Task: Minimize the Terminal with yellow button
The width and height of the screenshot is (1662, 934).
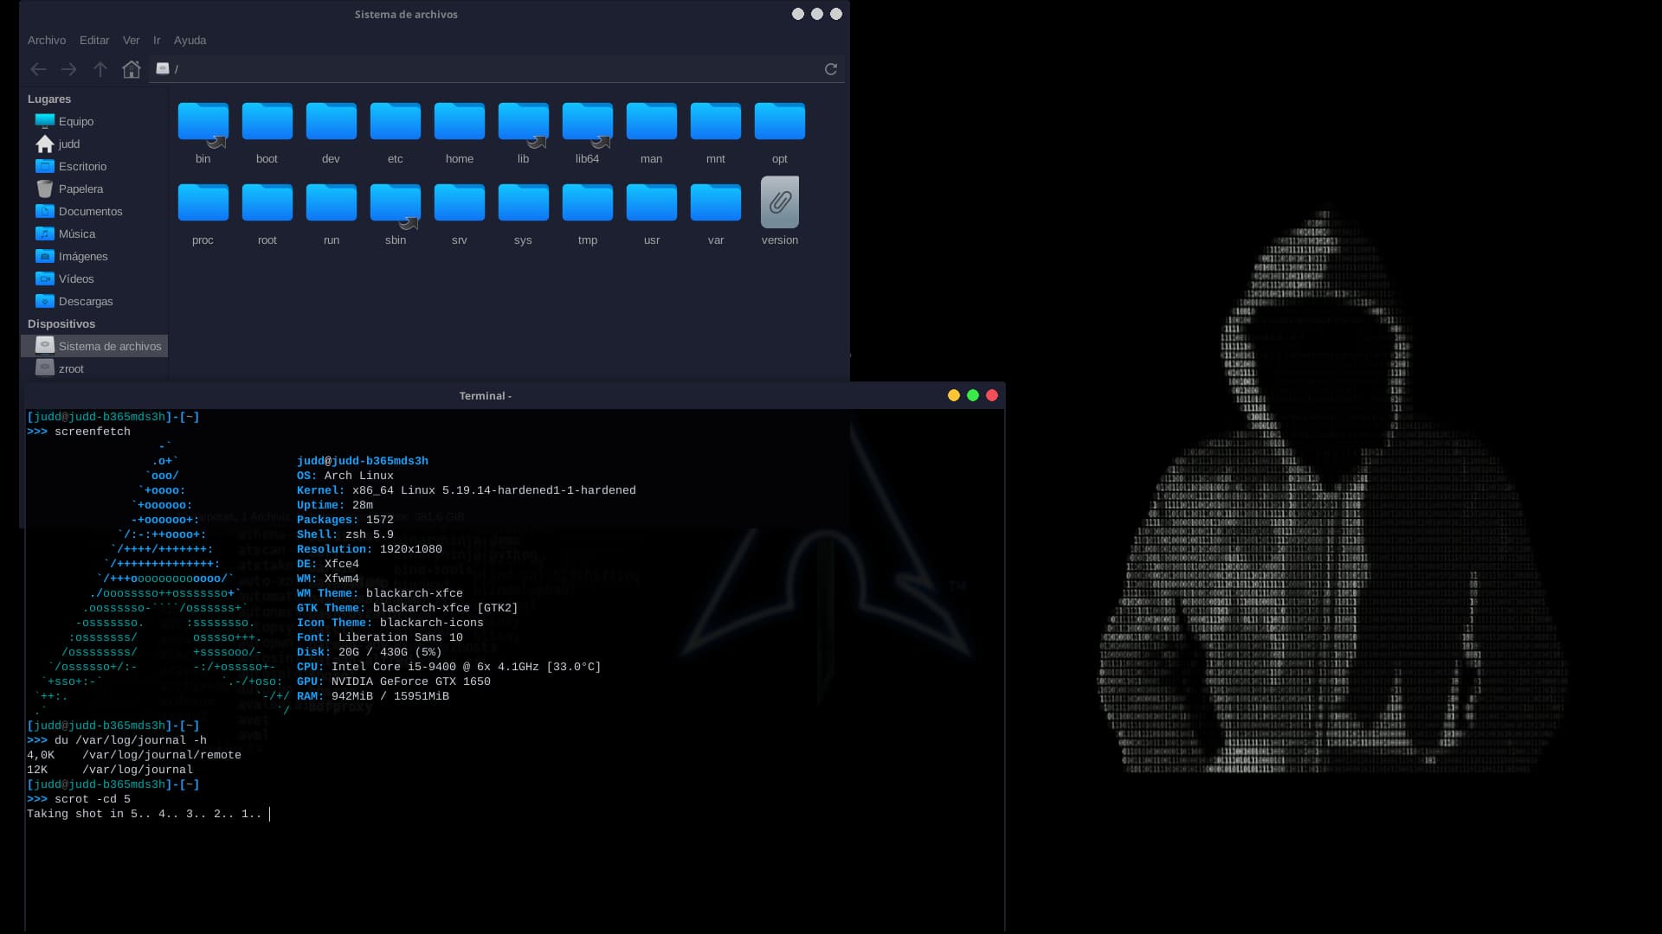Action: click(954, 396)
